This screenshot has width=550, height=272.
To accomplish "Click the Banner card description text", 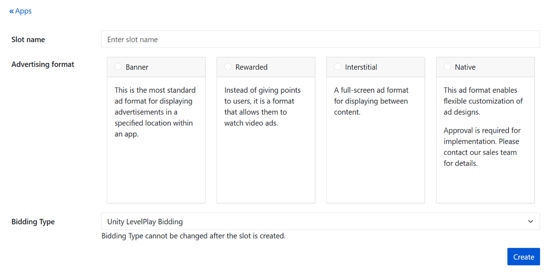I will click(x=155, y=112).
